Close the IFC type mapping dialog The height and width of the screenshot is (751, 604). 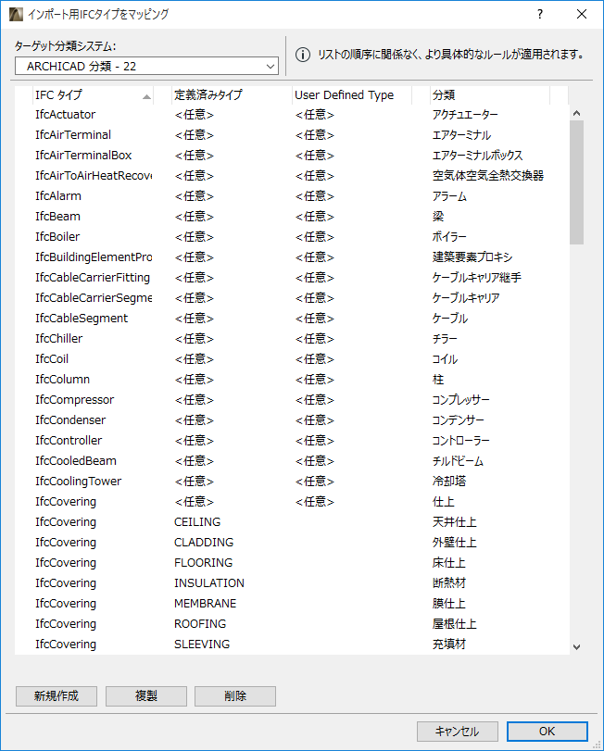(582, 15)
